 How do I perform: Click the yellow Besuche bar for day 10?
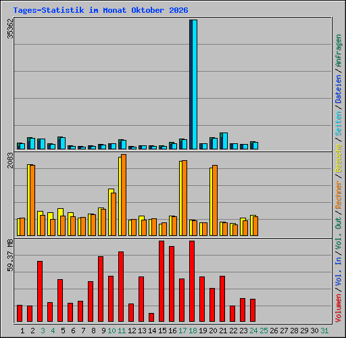109,212
